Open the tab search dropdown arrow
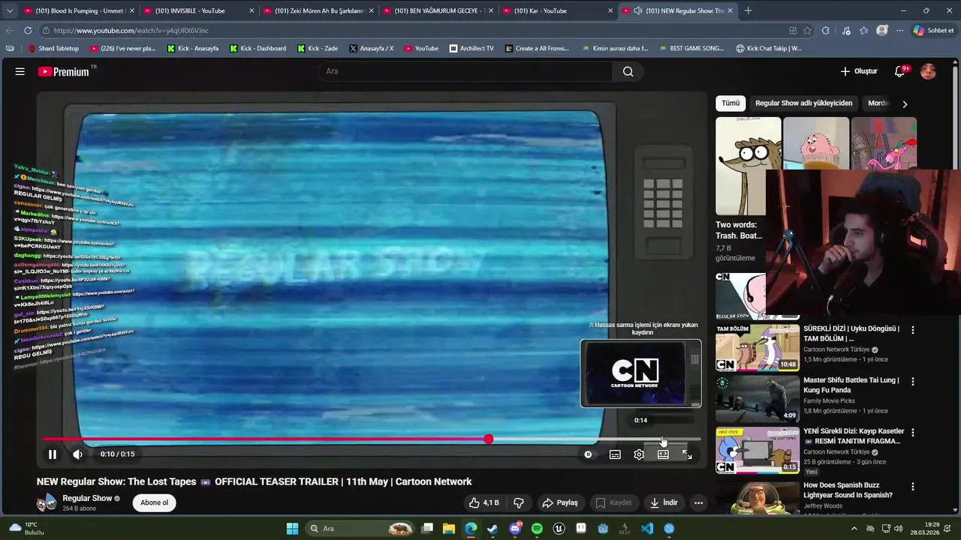Viewport: 961px width, 540px height. (9, 10)
